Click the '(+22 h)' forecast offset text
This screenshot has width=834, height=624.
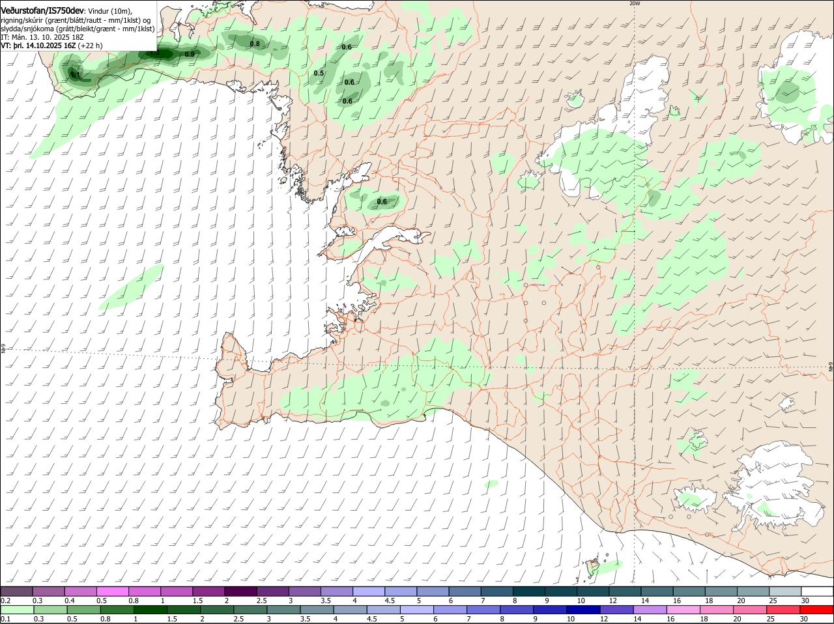click(x=90, y=46)
